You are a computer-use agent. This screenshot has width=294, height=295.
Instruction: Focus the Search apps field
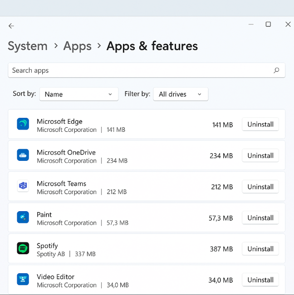[147, 70]
